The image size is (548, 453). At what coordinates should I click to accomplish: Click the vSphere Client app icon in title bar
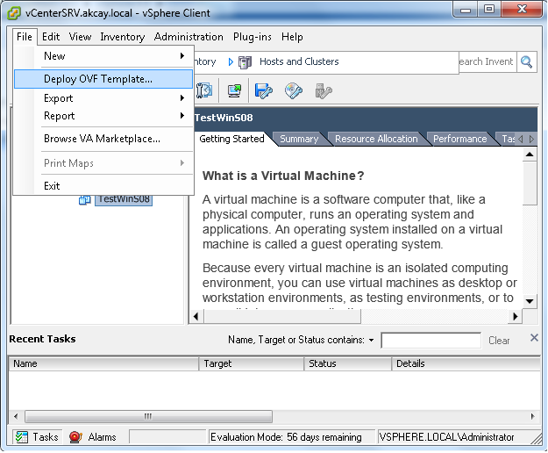tap(14, 13)
